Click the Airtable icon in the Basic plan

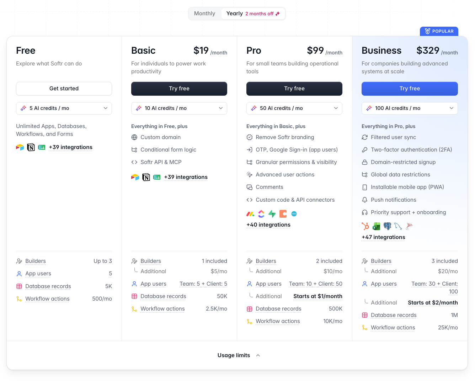(x=135, y=177)
